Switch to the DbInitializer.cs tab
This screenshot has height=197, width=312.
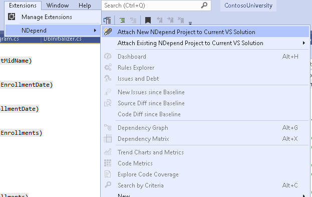click(x=63, y=39)
